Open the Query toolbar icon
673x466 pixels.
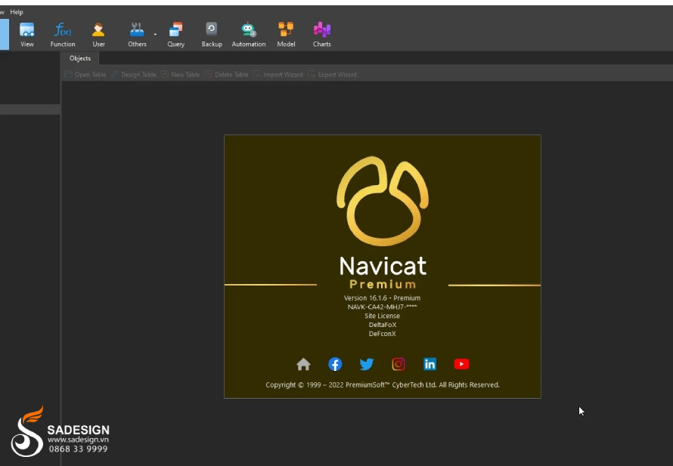coord(175,35)
